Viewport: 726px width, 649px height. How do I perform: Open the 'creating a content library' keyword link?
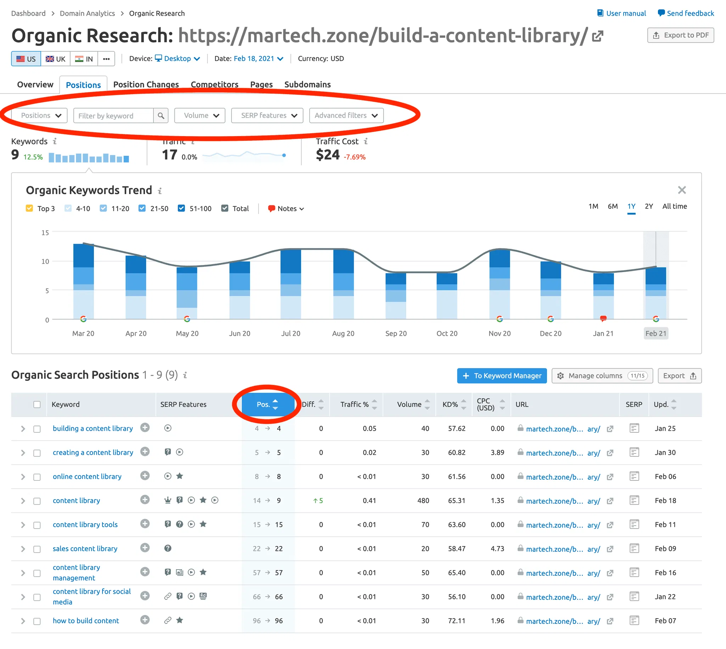pos(93,452)
